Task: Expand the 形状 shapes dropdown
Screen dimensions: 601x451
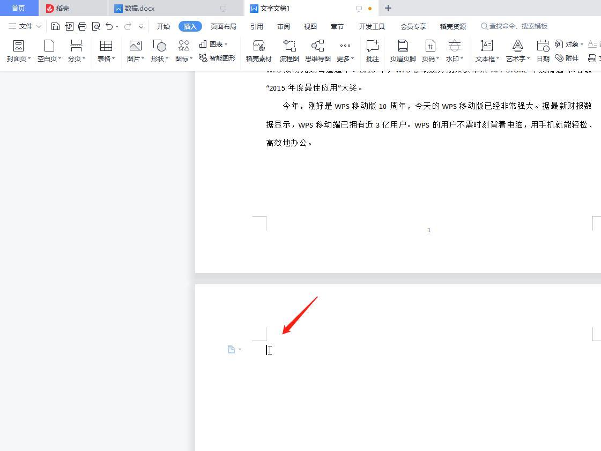Action: coord(167,58)
